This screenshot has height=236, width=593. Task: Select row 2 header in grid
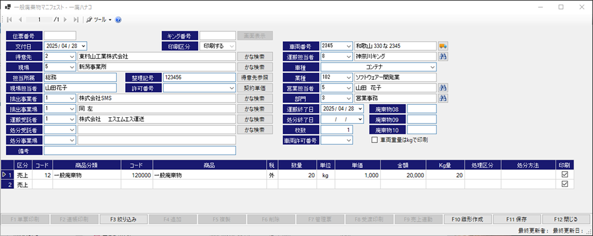tap(8, 185)
